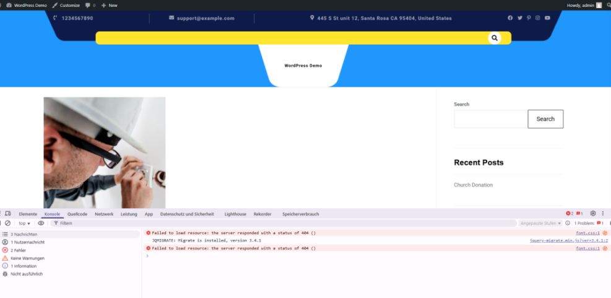611x298 pixels.
Task: Click the 1 Problem issues button
Action: pos(589,223)
